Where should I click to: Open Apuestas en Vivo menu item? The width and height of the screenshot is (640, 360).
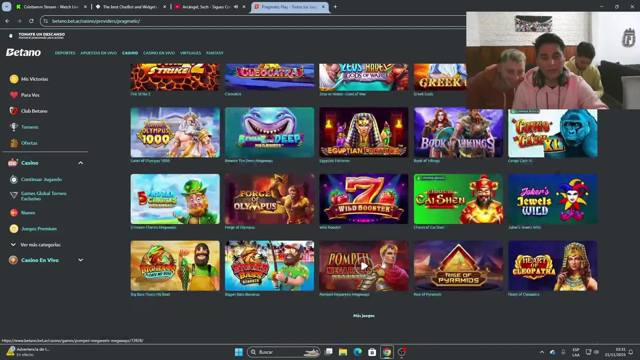[98, 53]
